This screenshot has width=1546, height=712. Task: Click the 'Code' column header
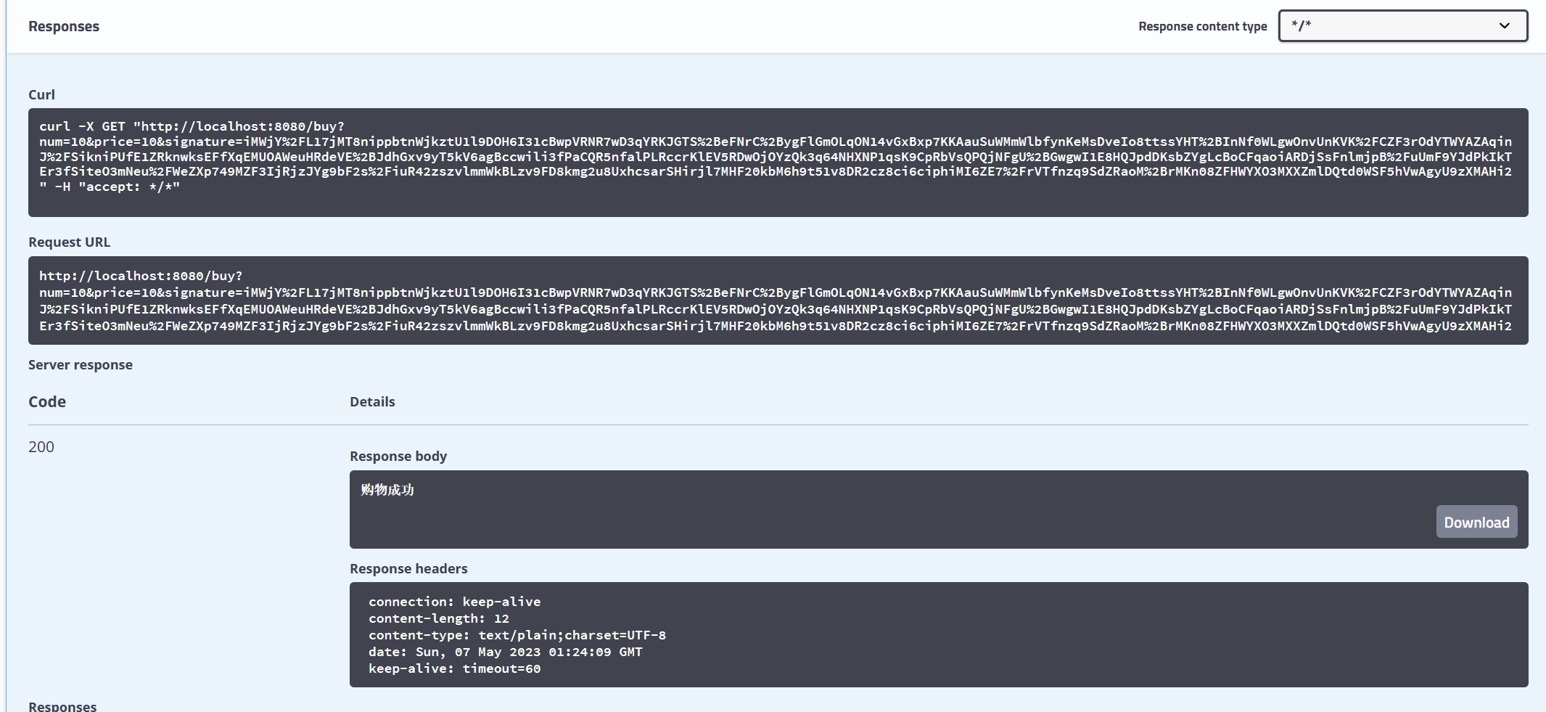point(47,402)
